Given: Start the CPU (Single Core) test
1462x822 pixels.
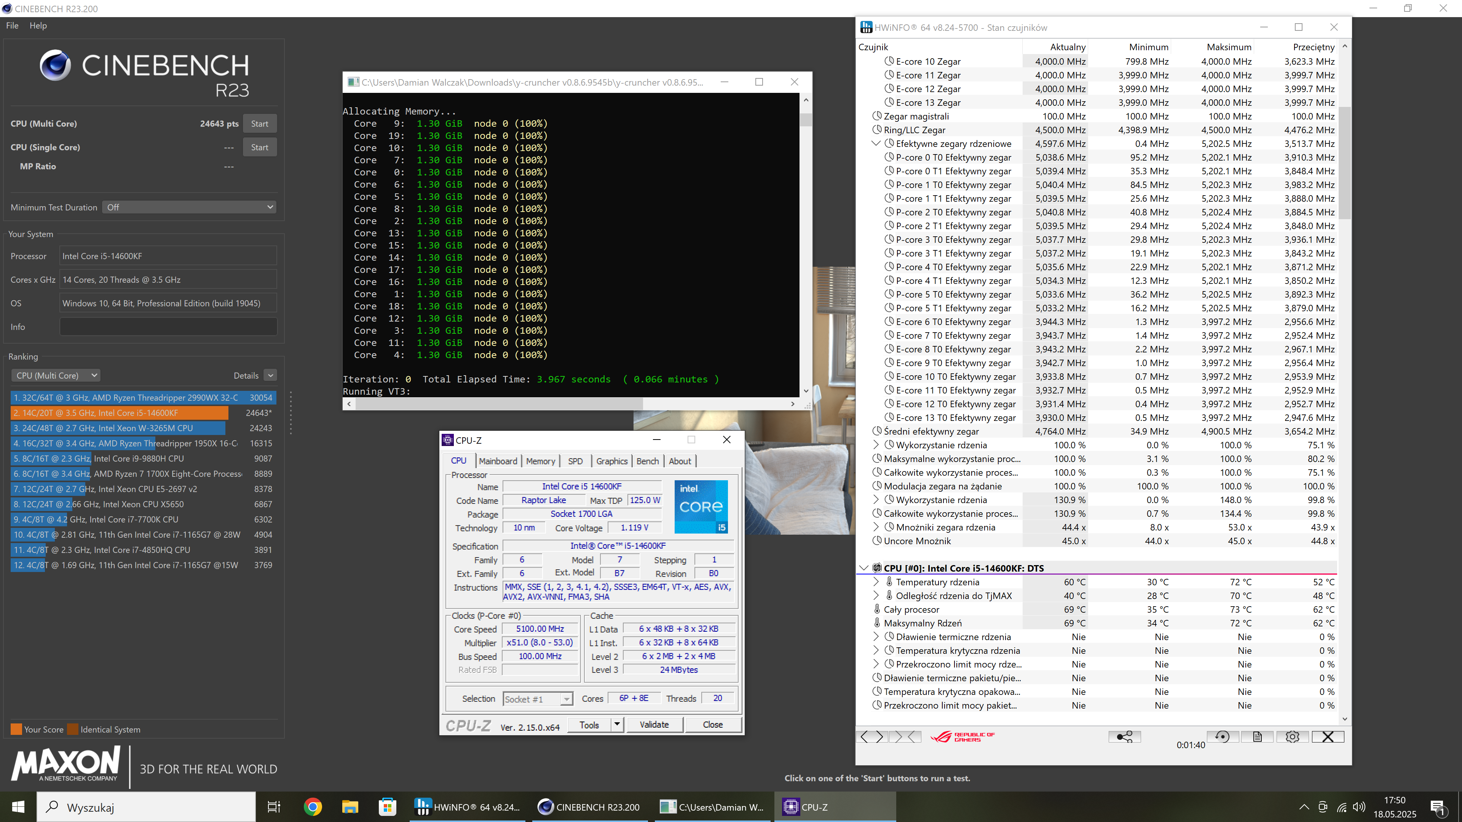Looking at the screenshot, I should tap(259, 147).
